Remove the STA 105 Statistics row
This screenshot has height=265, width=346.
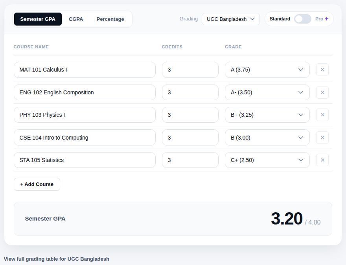(x=322, y=160)
